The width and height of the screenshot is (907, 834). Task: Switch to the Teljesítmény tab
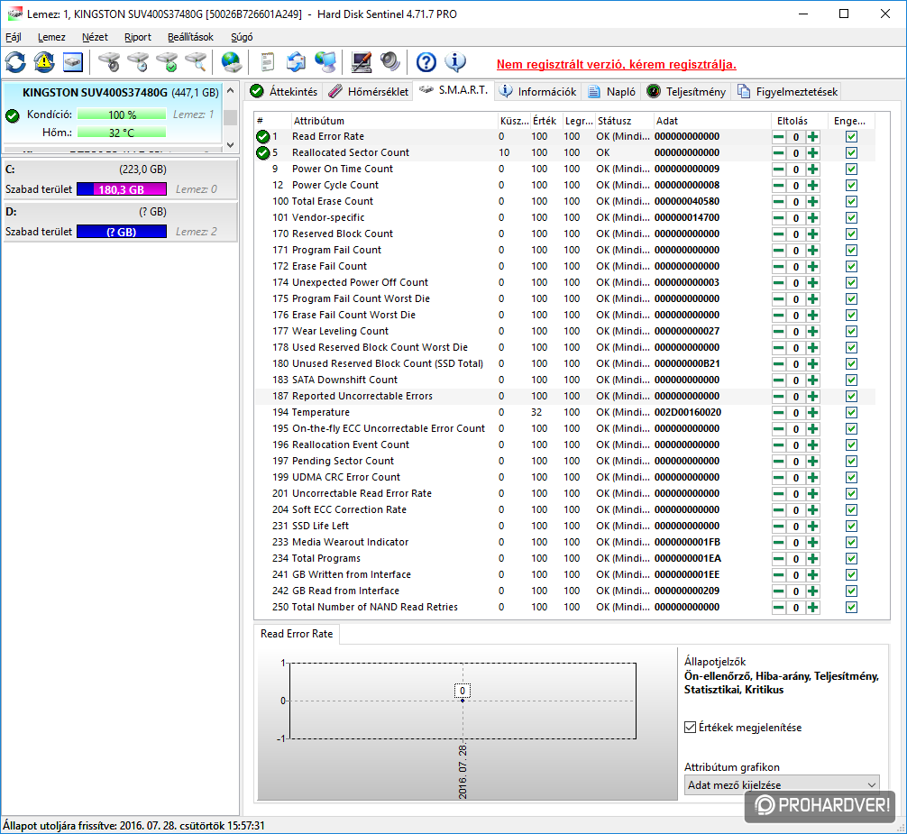tap(686, 91)
